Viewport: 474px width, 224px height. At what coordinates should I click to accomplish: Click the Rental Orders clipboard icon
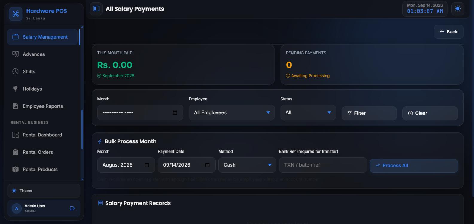15,152
